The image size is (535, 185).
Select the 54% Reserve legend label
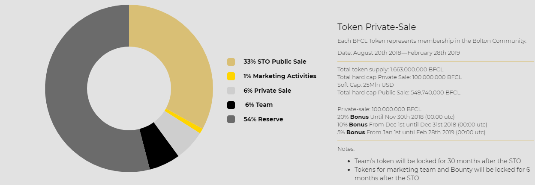click(263, 119)
